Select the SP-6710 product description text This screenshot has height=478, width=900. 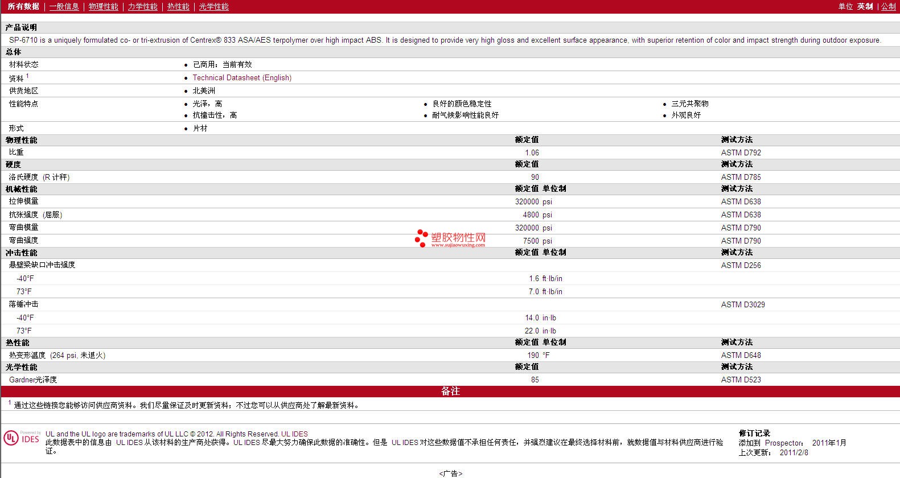(x=445, y=40)
